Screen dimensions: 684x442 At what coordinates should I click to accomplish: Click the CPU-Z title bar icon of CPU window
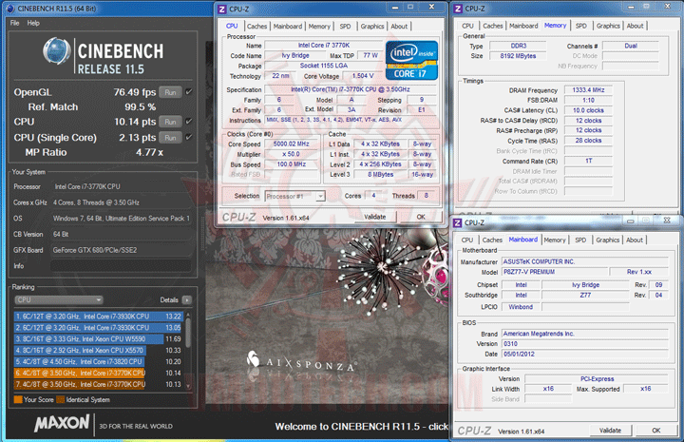222,9
